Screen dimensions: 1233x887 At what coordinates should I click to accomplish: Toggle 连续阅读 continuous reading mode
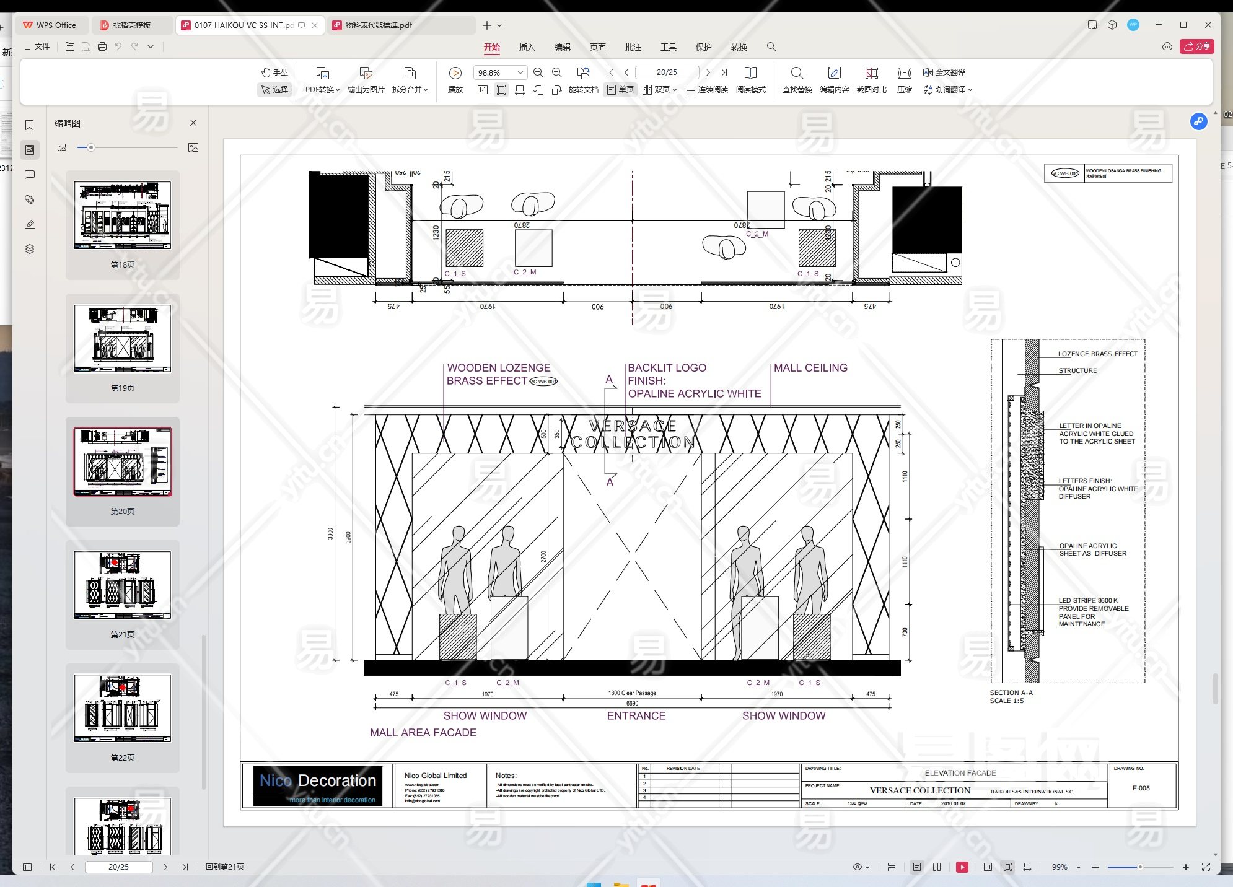[x=707, y=90]
